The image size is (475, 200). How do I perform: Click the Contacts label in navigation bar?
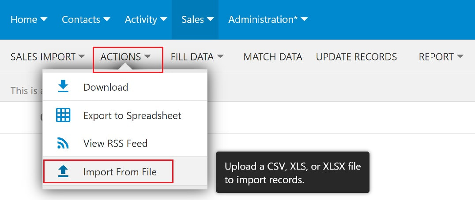(81, 19)
